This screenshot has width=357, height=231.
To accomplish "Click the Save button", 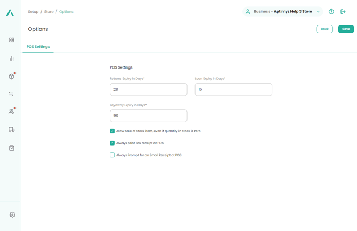I will [346, 29].
